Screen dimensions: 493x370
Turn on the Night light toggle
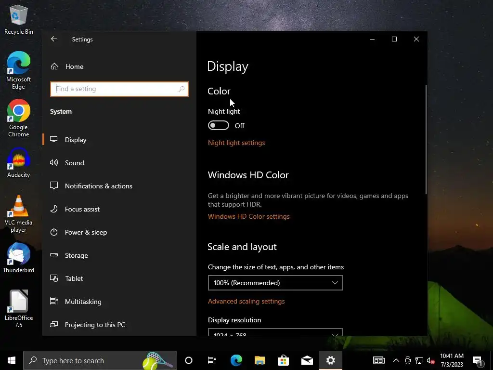click(219, 126)
